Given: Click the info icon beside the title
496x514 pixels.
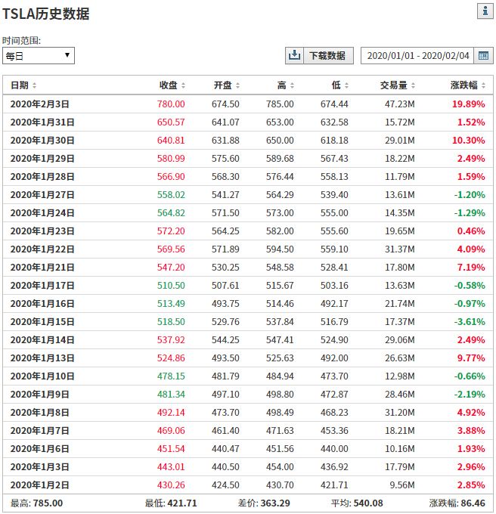Looking at the screenshot, I should tap(485, 11).
